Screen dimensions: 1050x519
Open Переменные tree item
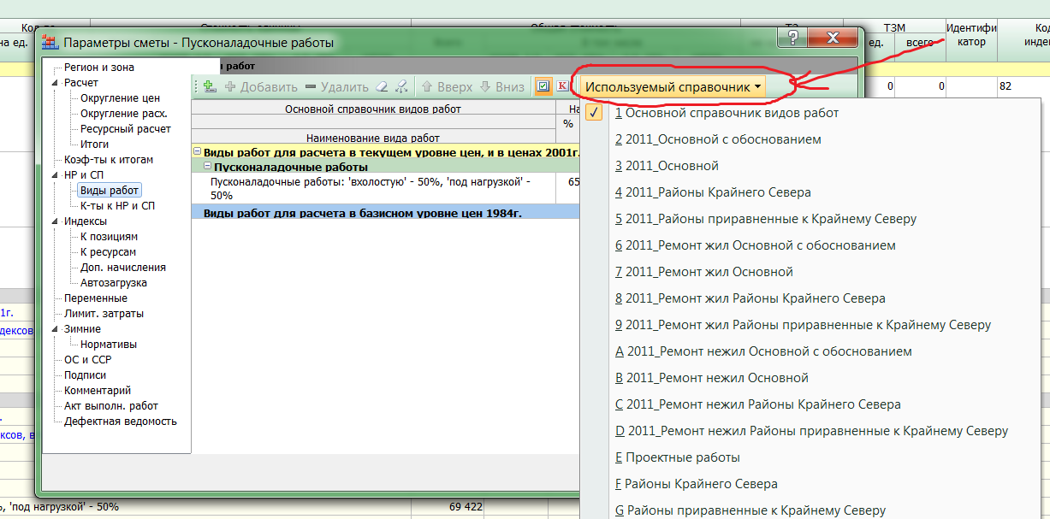point(96,298)
